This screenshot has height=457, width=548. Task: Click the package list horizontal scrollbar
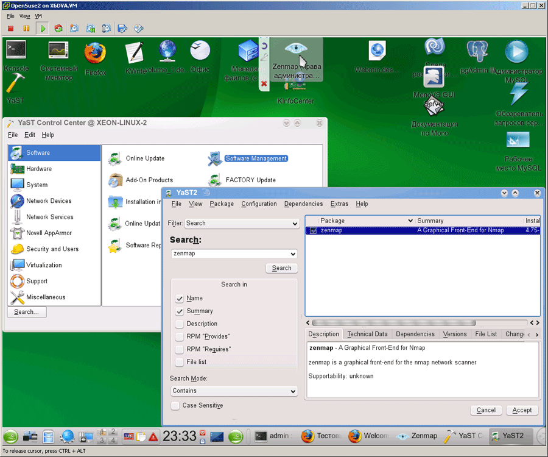(x=394, y=323)
